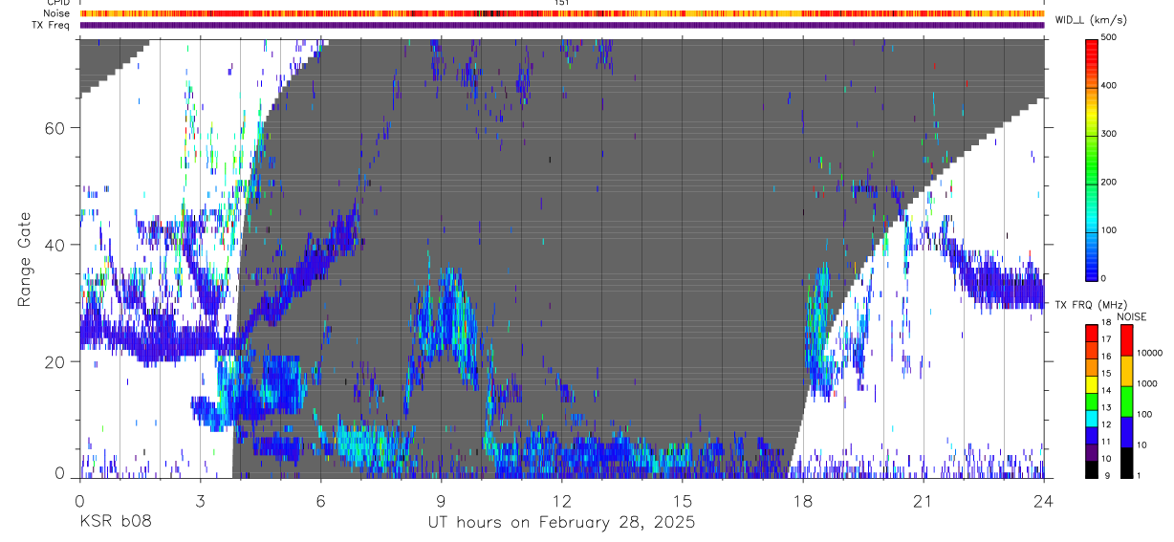Select the 400 tick on the WID color bar
Image resolution: width=1174 pixels, height=542 pixels.
coord(1109,85)
